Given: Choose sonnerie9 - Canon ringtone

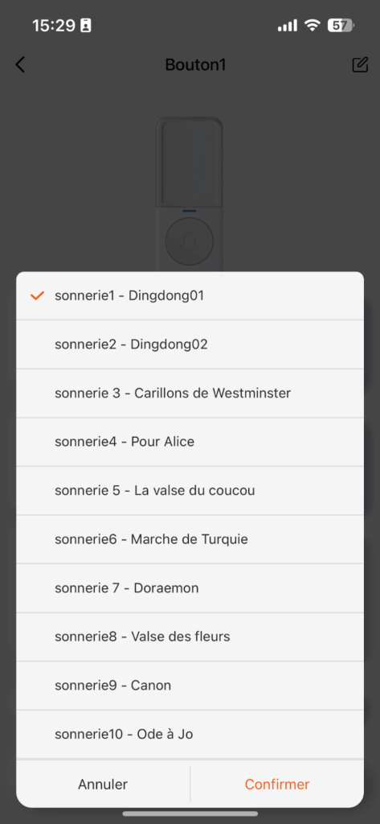Looking at the screenshot, I should pos(190,686).
